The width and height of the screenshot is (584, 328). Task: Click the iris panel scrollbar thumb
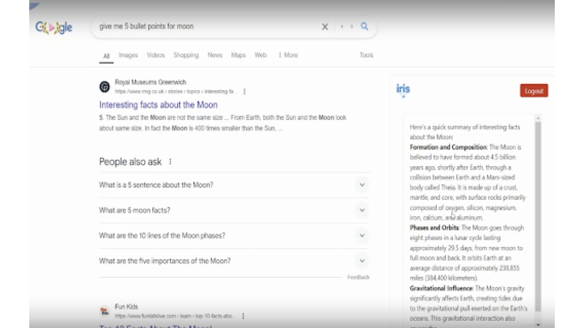click(538, 216)
